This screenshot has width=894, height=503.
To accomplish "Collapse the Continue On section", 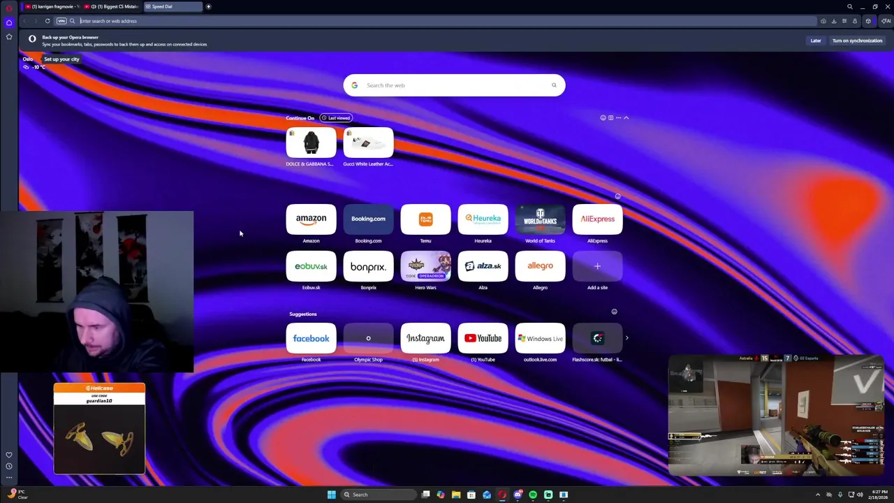I will point(626,118).
